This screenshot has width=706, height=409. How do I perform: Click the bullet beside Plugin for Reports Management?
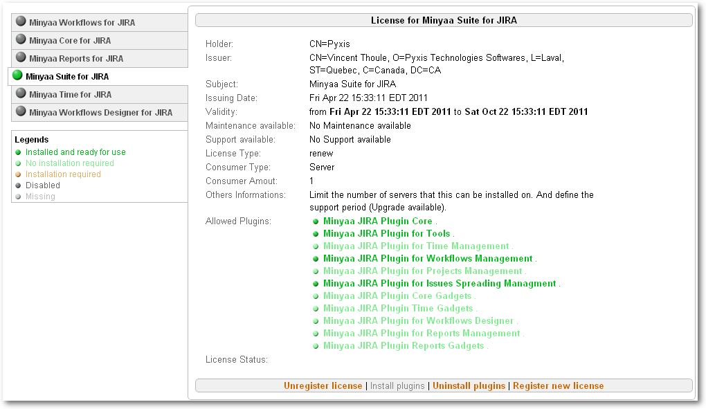pos(316,334)
